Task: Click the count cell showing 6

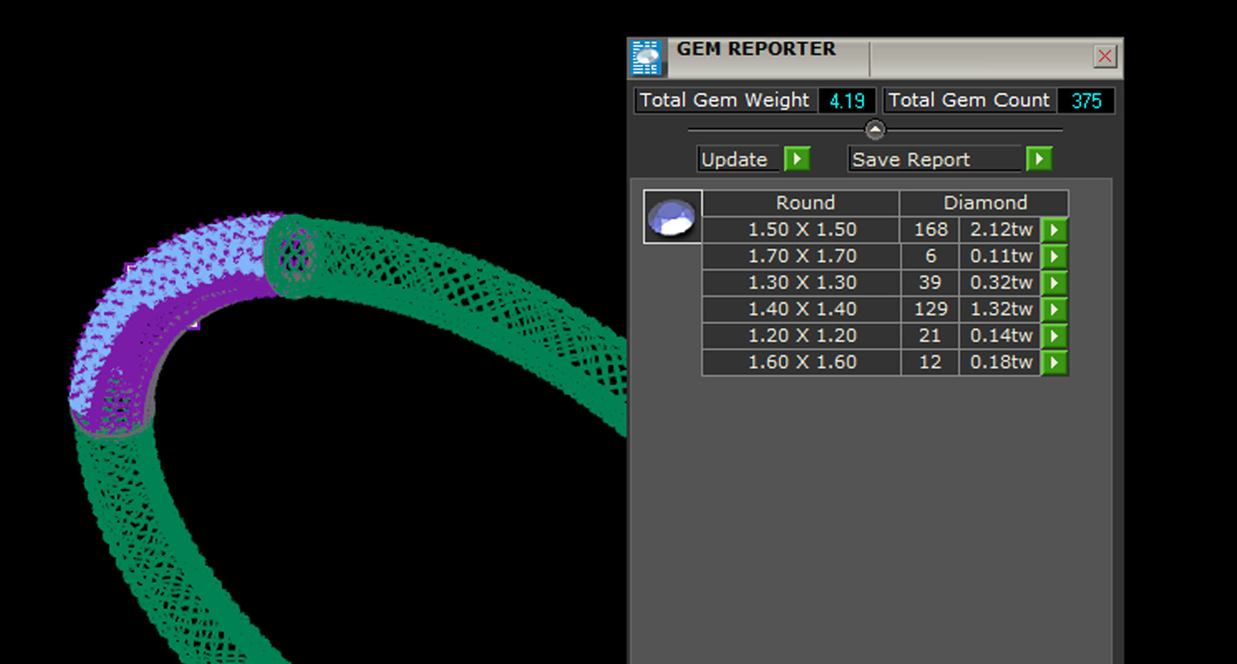Action: point(930,256)
